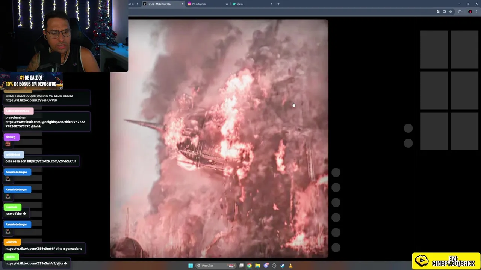Image resolution: width=481 pixels, height=270 pixels.
Task: Open Steam from the taskbar
Action: click(x=282, y=265)
